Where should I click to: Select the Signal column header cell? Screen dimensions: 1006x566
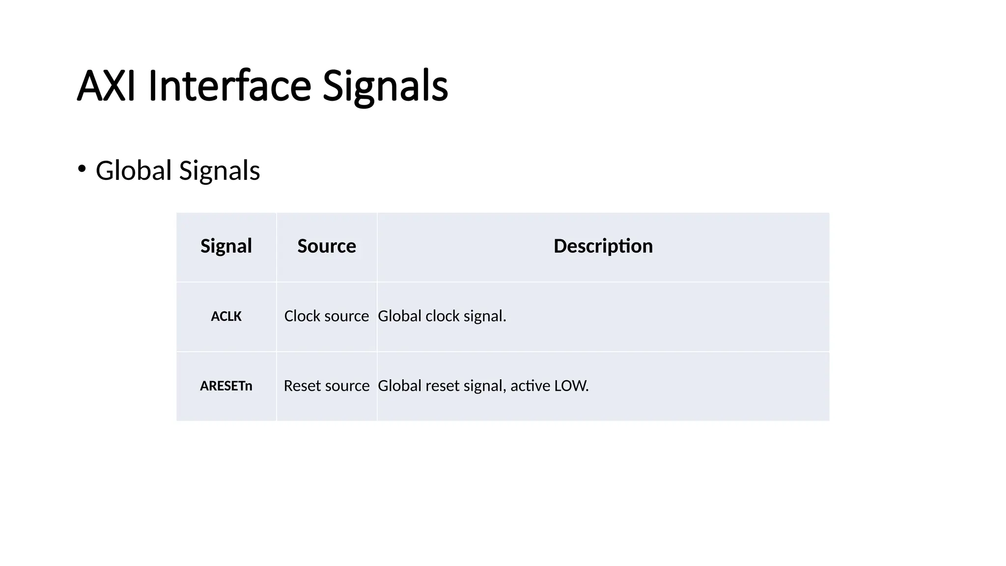pos(226,246)
